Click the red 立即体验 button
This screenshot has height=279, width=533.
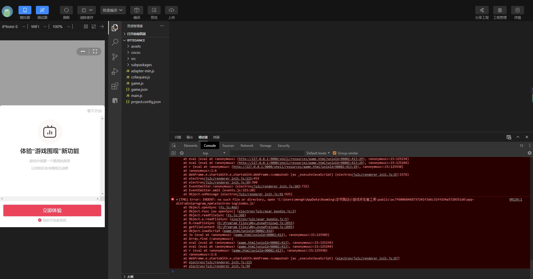tap(52, 210)
